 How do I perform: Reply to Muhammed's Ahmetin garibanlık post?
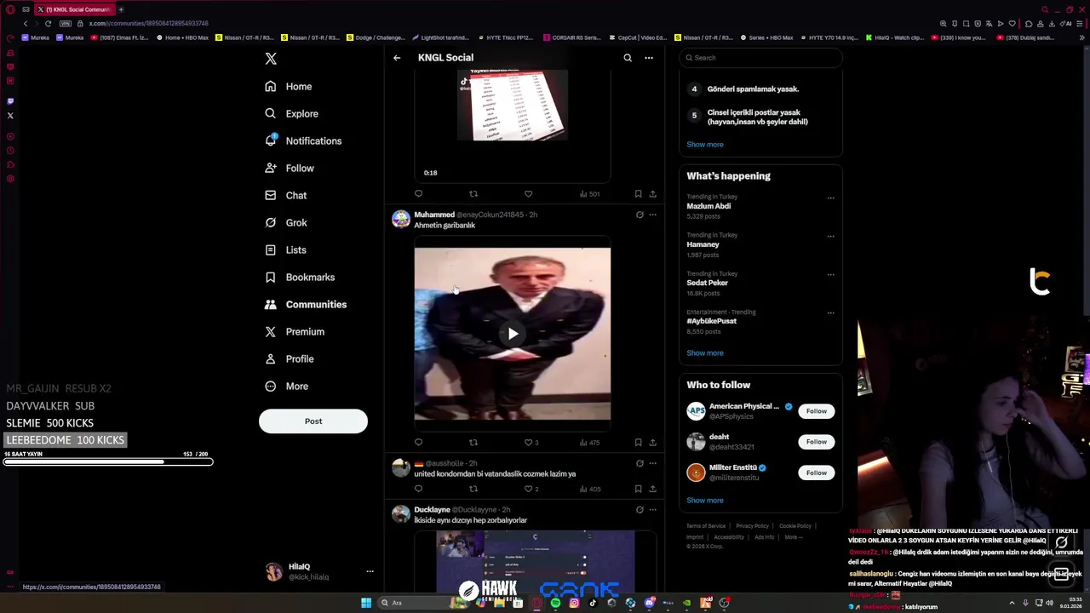418,442
